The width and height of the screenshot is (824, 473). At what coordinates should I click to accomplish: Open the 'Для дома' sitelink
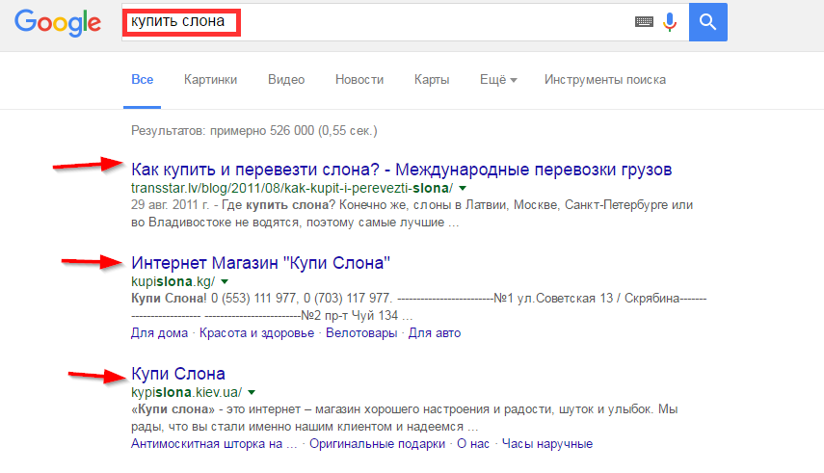pos(159,333)
